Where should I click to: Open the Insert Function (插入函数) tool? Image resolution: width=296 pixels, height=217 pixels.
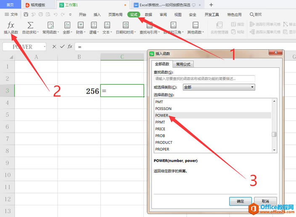tap(11, 28)
